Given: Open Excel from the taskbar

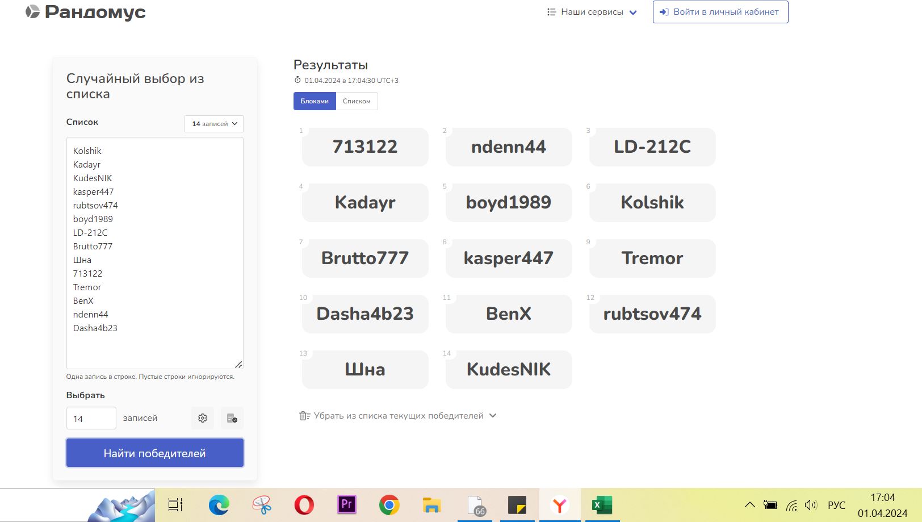Looking at the screenshot, I should (x=602, y=504).
